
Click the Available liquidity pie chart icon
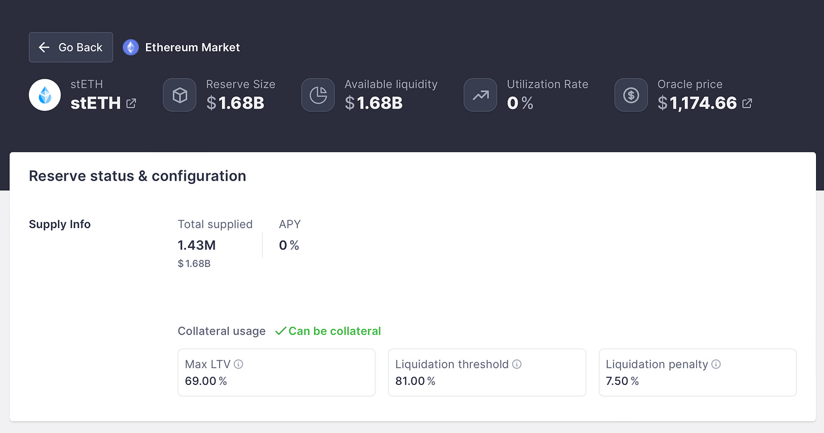318,95
